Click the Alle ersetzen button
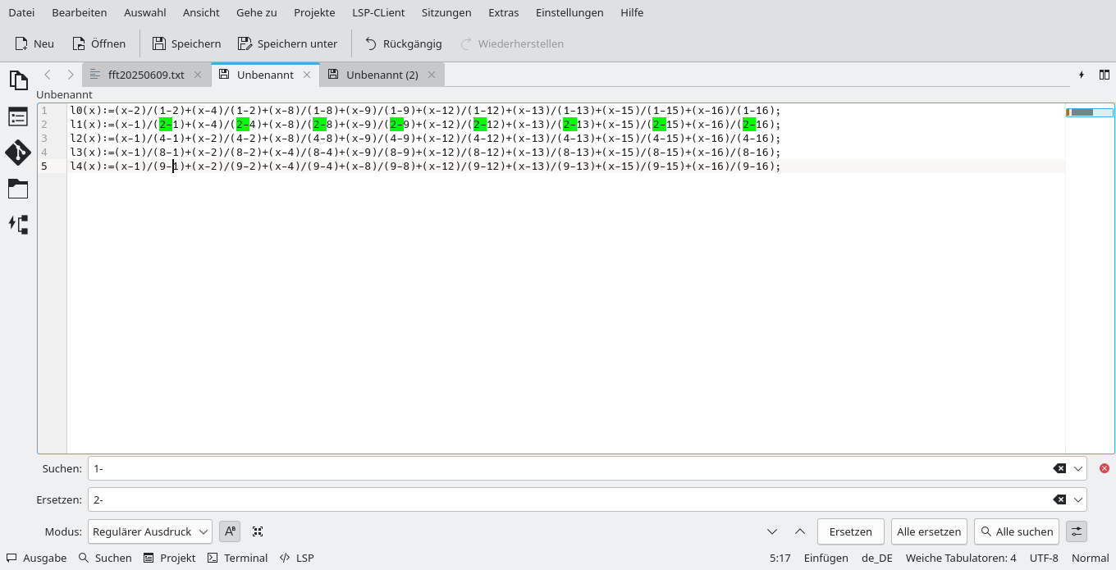Image resolution: width=1116 pixels, height=570 pixels. (x=929, y=532)
